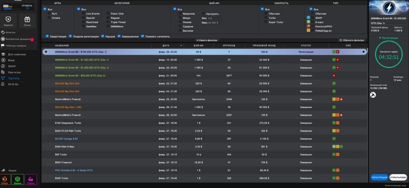Uncheck the Показать сателлиты checkbox
The height and width of the screenshot is (188, 409).
(143, 36)
